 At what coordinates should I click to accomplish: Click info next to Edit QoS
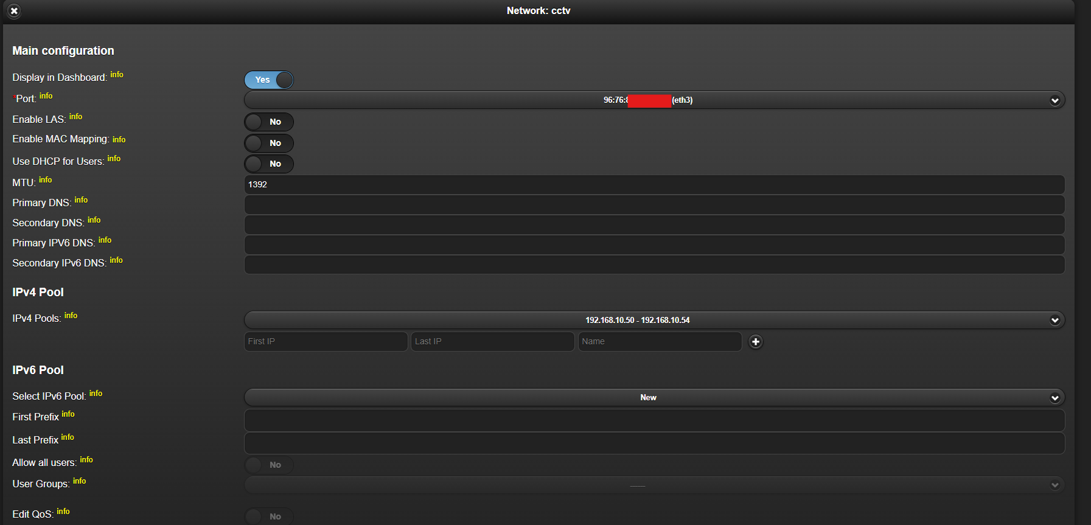pyautogui.click(x=63, y=512)
